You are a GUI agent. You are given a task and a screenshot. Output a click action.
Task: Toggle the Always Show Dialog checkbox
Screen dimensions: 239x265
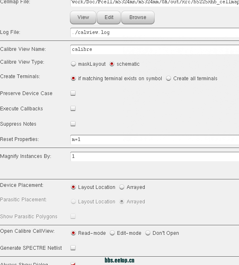click(73, 264)
